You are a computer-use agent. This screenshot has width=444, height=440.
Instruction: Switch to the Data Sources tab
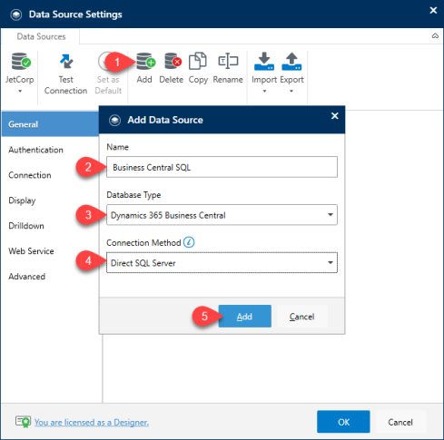pyautogui.click(x=41, y=36)
